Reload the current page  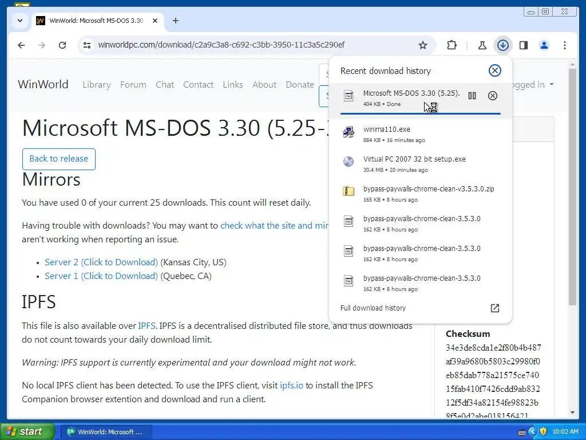click(x=62, y=45)
